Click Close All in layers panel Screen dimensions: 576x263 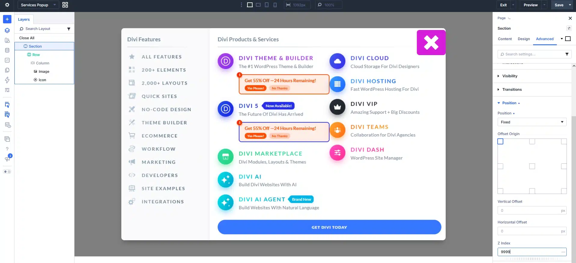(27, 38)
